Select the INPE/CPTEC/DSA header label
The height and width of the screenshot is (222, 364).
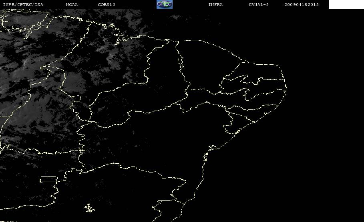coord(23,4)
